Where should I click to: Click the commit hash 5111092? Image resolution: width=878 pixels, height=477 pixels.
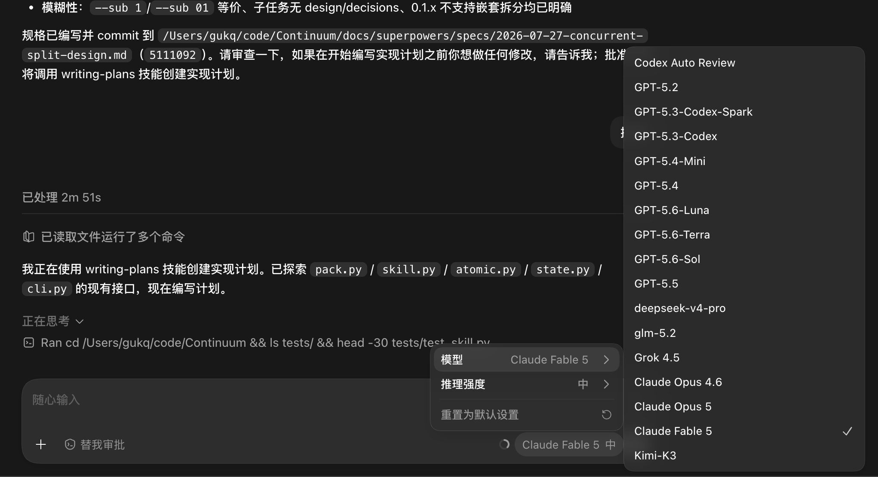(x=172, y=55)
